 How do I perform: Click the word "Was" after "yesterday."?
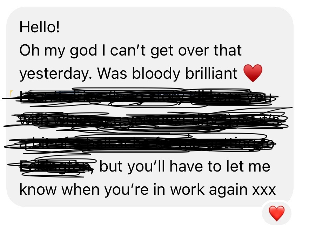coord(112,73)
